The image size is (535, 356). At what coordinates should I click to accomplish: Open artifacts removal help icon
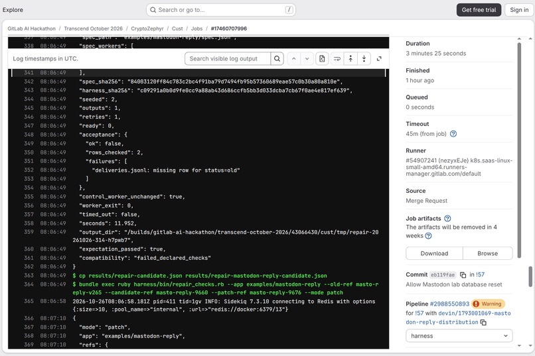[x=429, y=236]
